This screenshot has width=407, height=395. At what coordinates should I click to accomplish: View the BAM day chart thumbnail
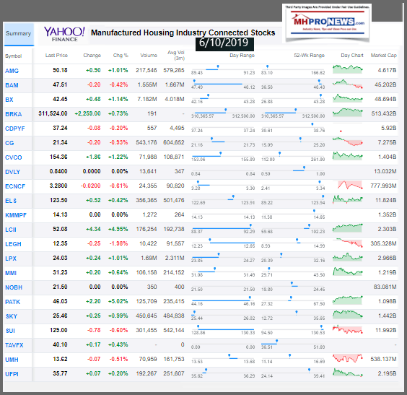coord(348,84)
